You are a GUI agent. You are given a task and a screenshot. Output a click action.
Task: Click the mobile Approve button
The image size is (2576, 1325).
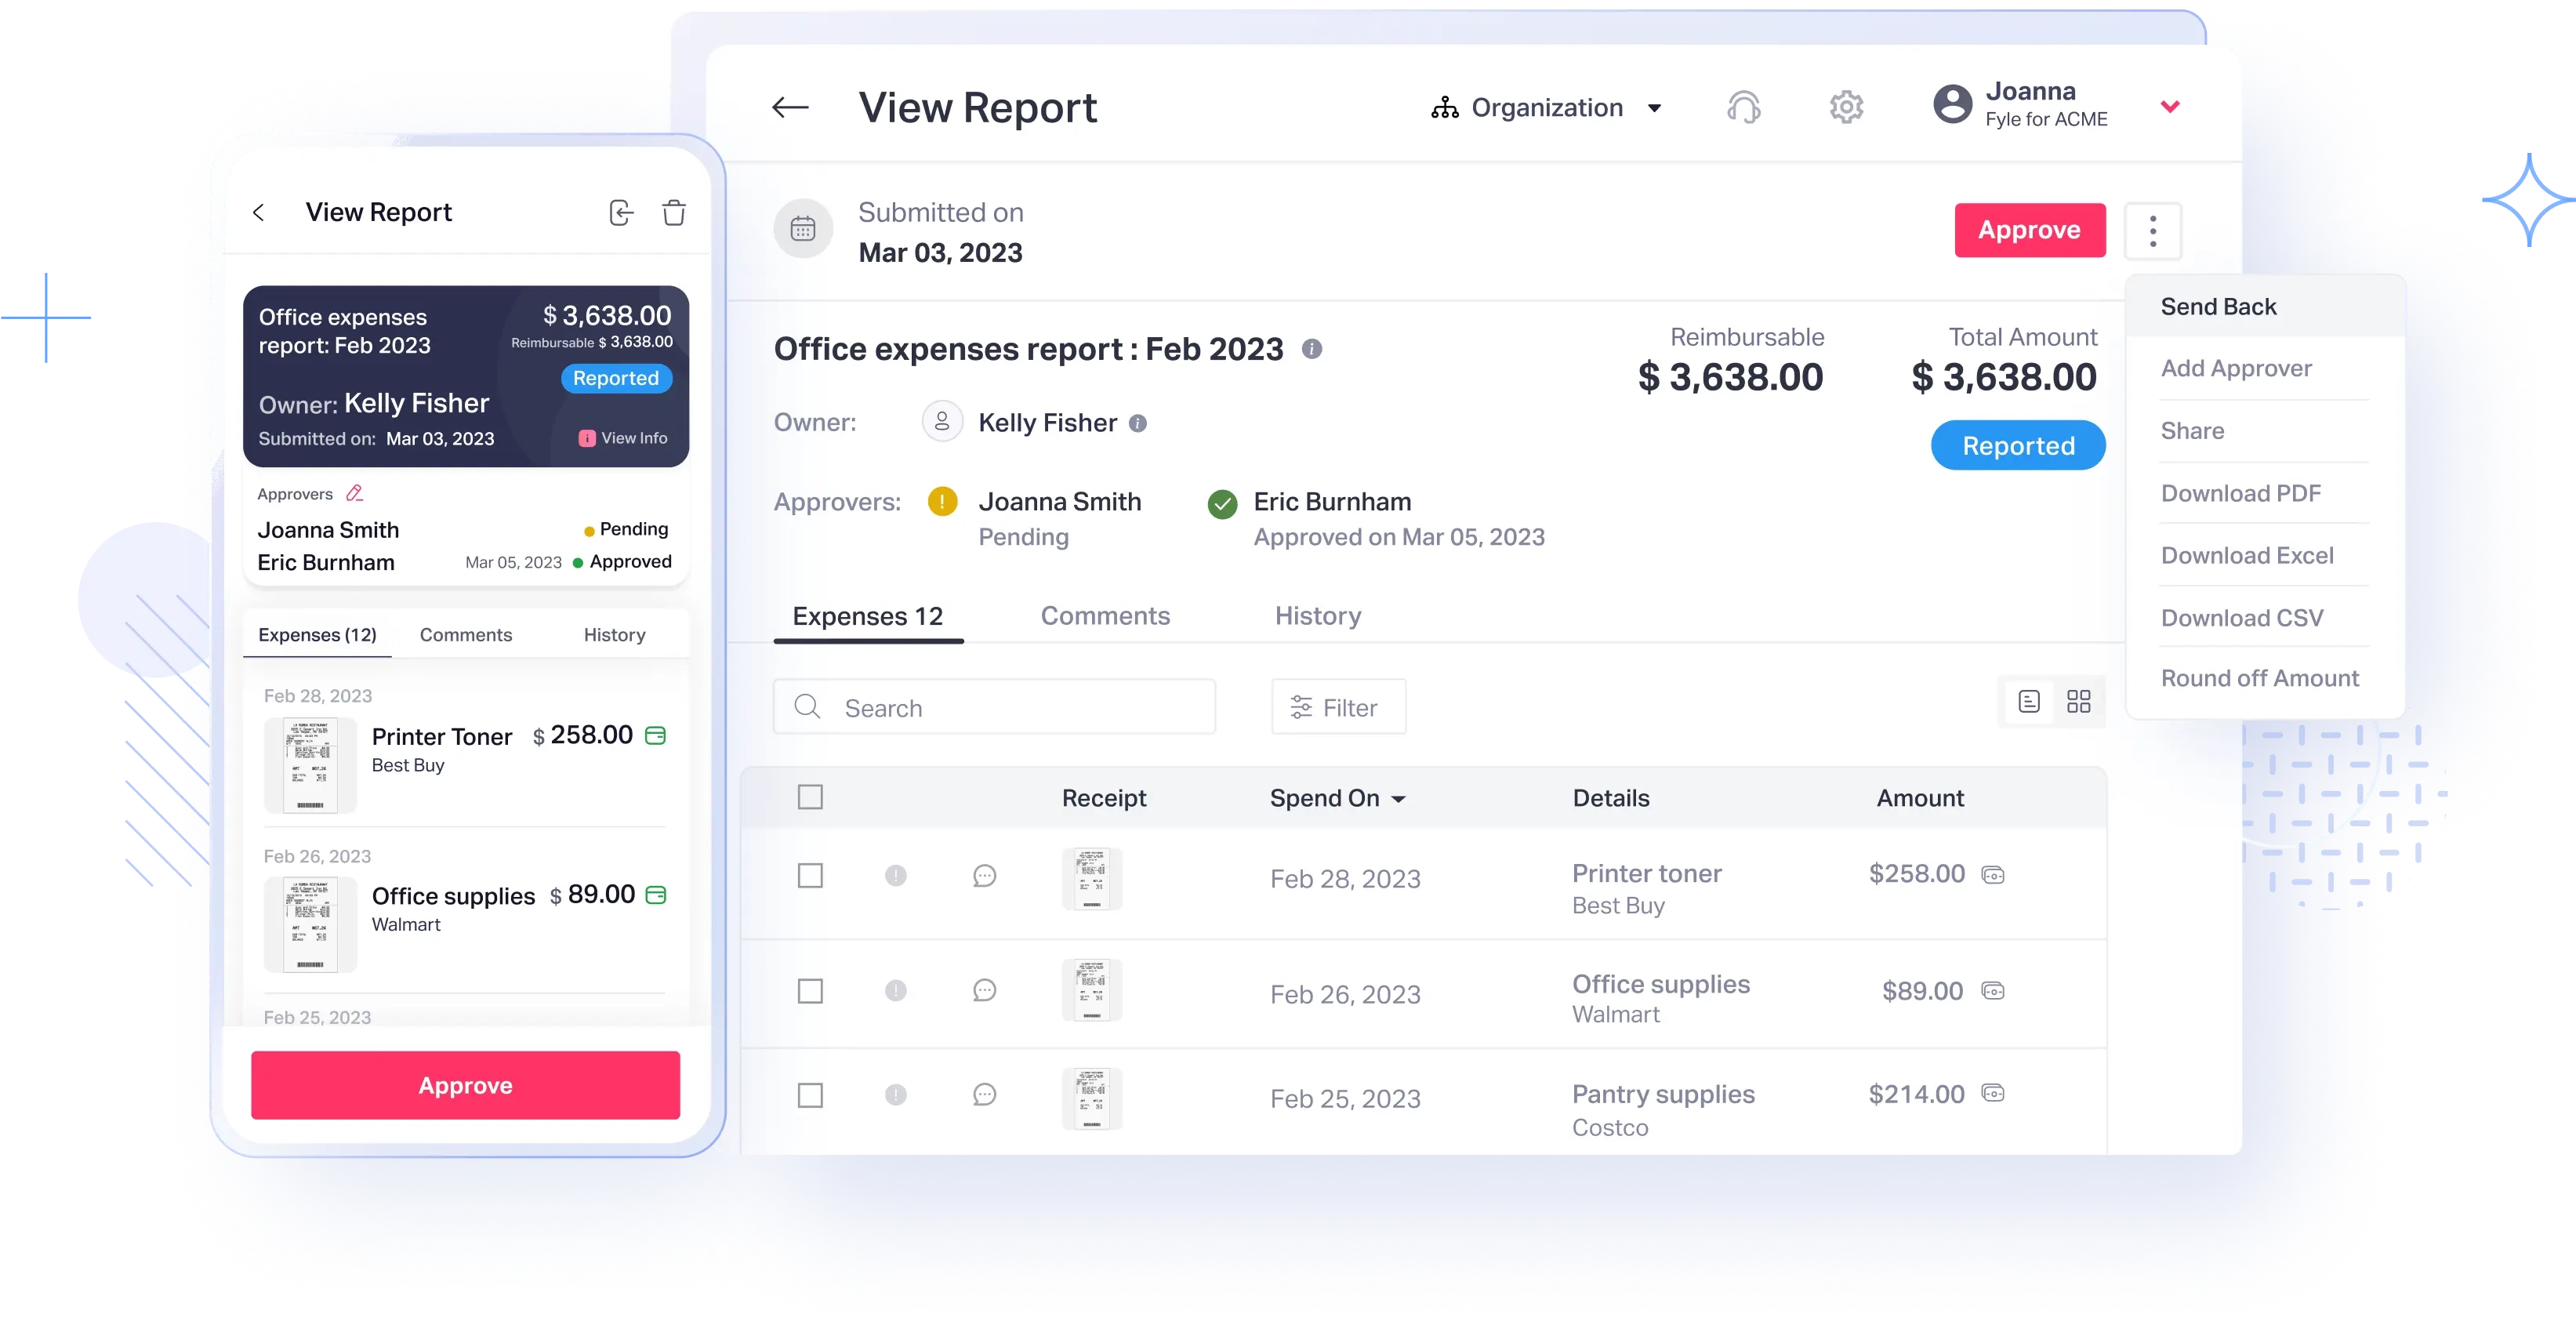click(x=465, y=1085)
